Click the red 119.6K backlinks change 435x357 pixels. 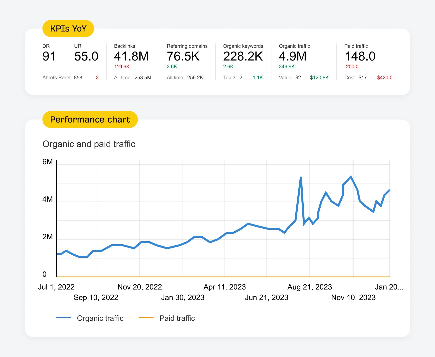point(122,67)
